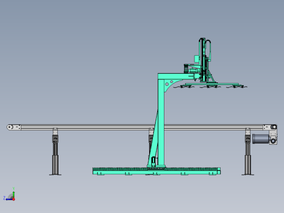Click the blue Z axis arrow
The width and height of the screenshot is (284, 213).
point(9,199)
